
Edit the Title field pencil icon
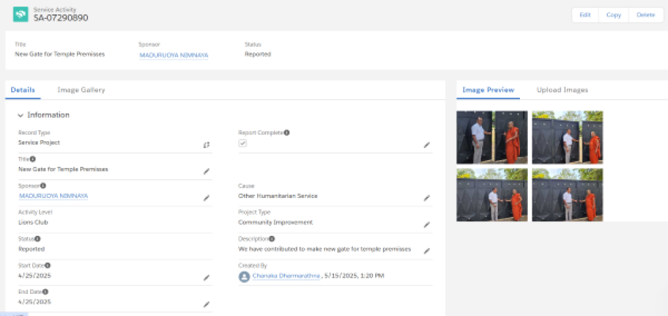tap(207, 171)
